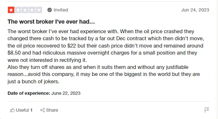This screenshot has width=218, height=119.
Task: Click the share network icon
Action: click(x=43, y=110)
